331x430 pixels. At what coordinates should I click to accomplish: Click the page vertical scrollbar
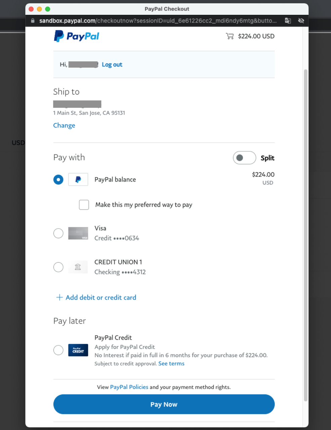coord(305,235)
